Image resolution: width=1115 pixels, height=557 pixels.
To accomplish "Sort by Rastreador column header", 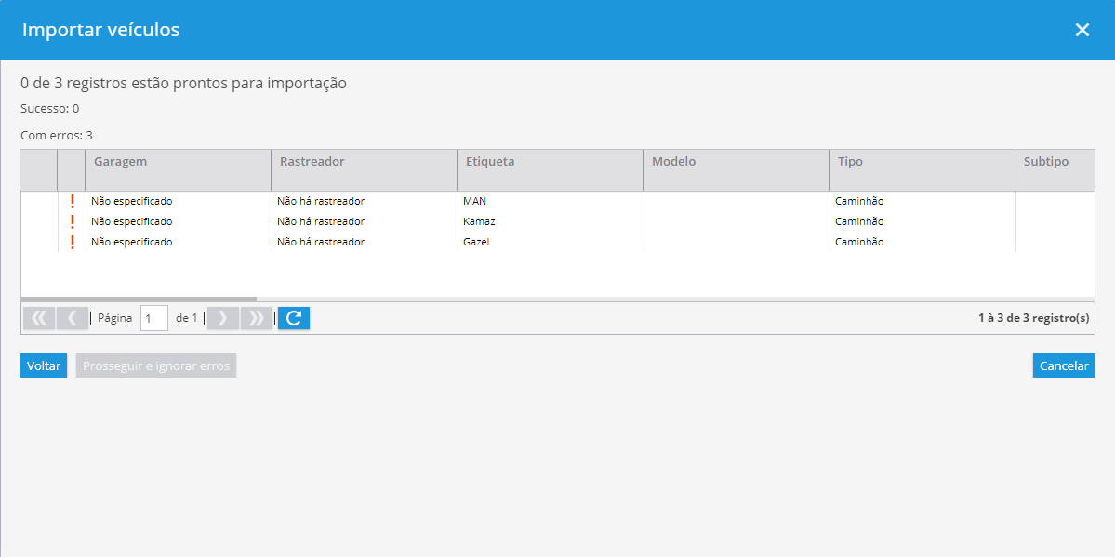I will [365, 170].
